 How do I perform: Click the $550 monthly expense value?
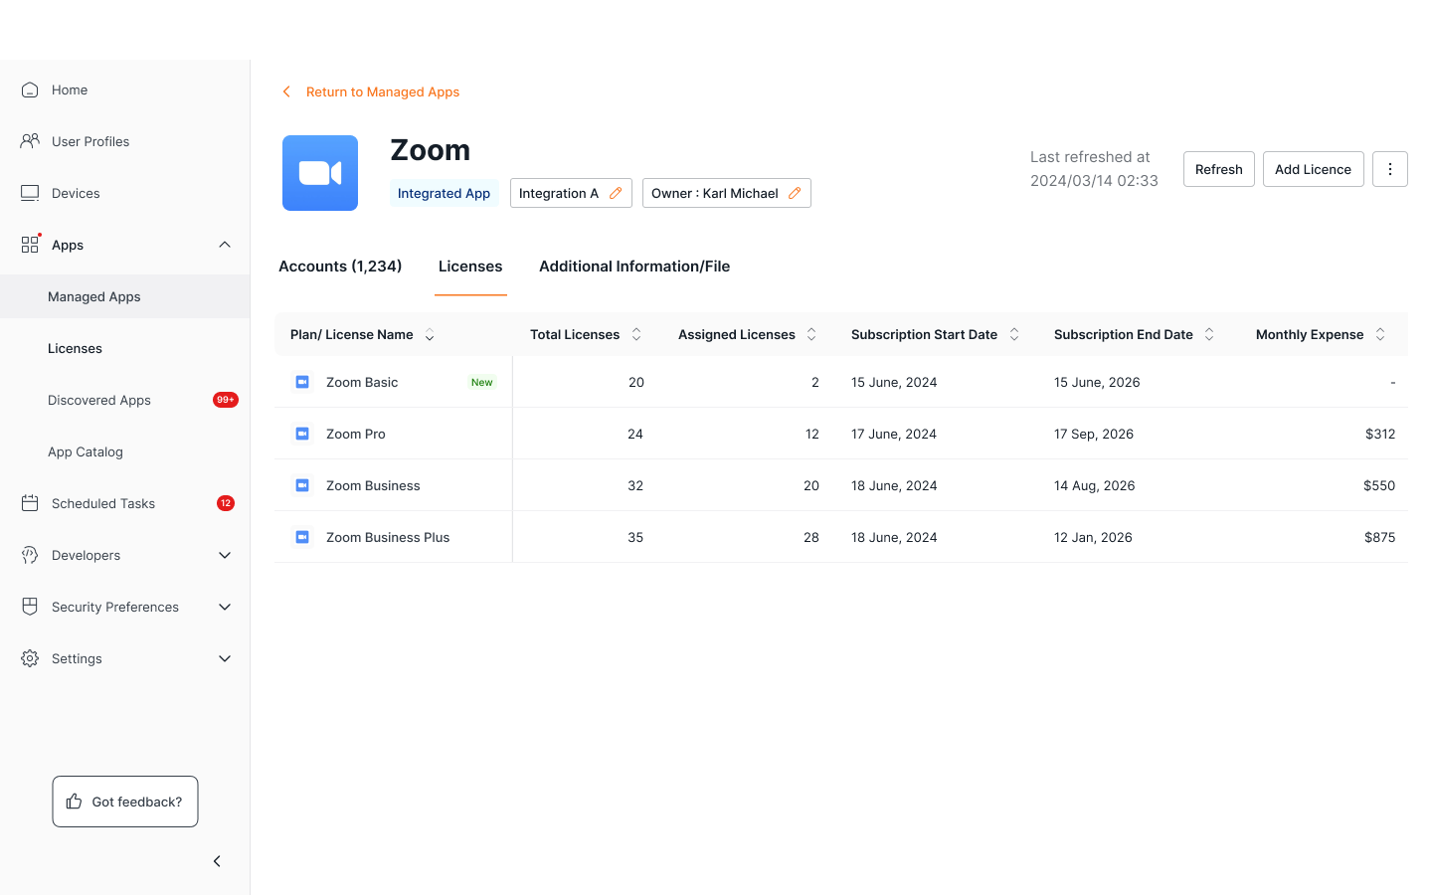(1379, 485)
